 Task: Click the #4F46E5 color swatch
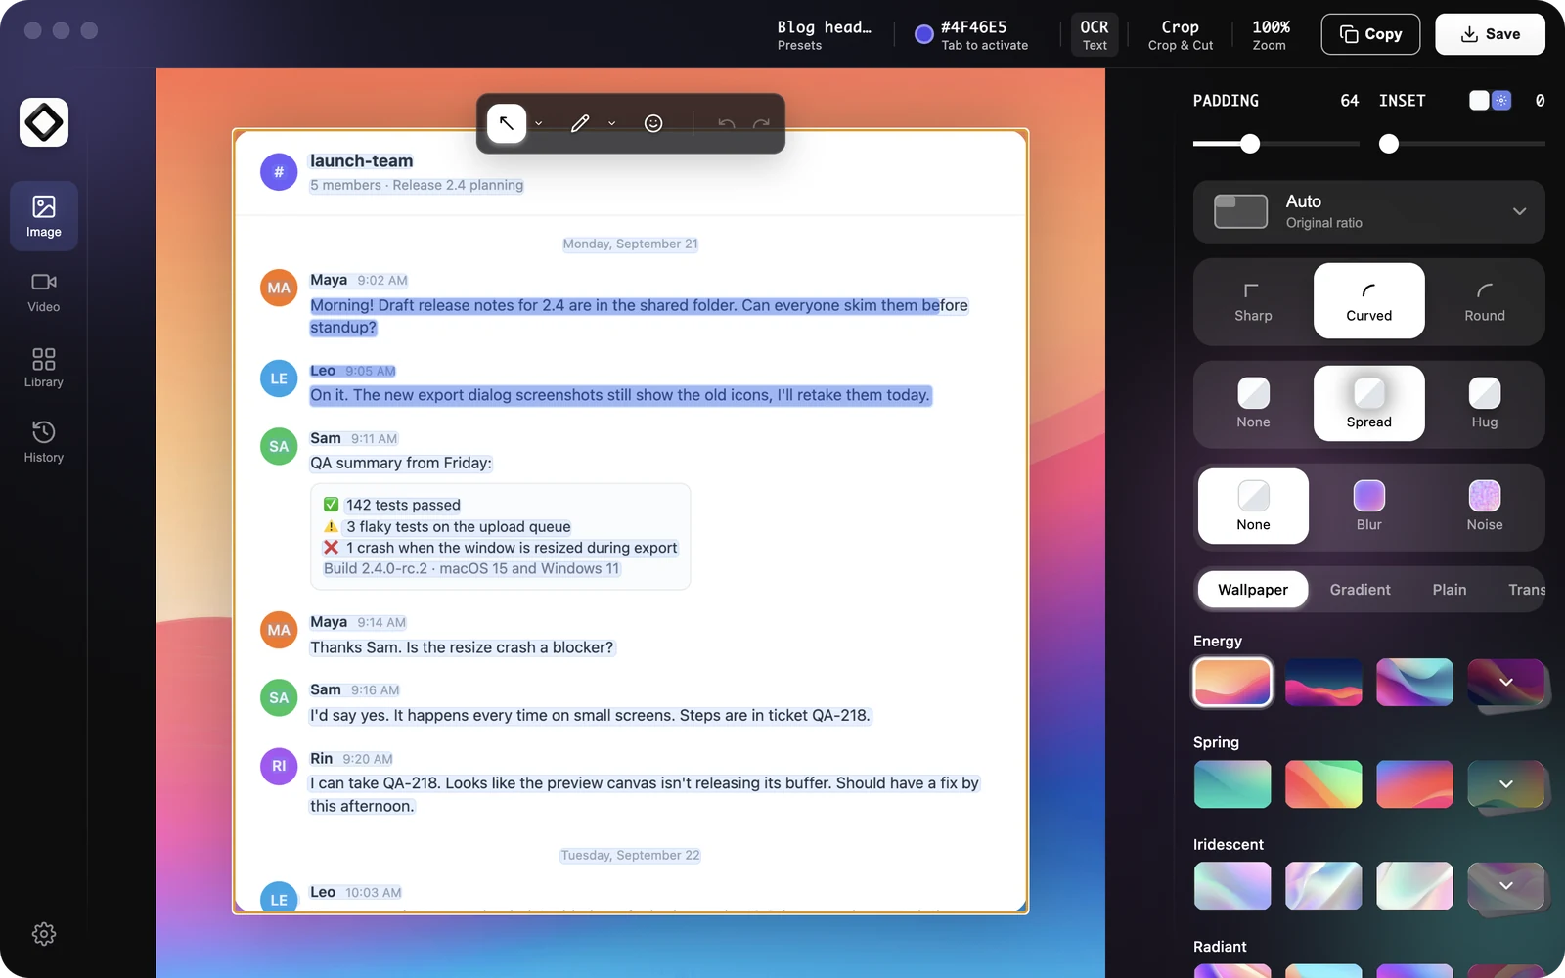click(x=923, y=35)
